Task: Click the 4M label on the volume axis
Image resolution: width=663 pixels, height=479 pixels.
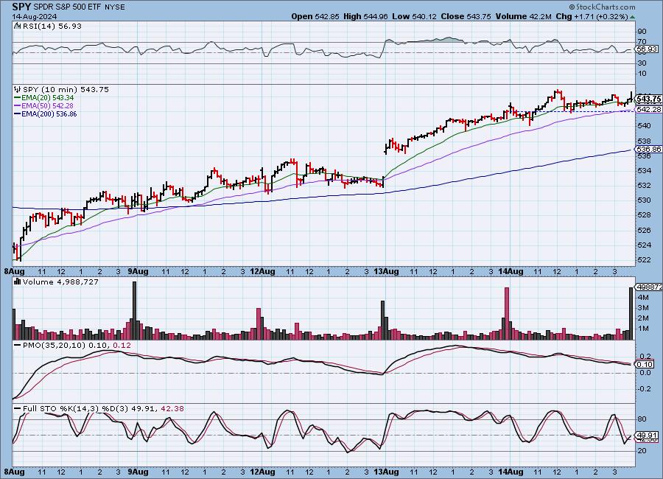Action: (644, 298)
